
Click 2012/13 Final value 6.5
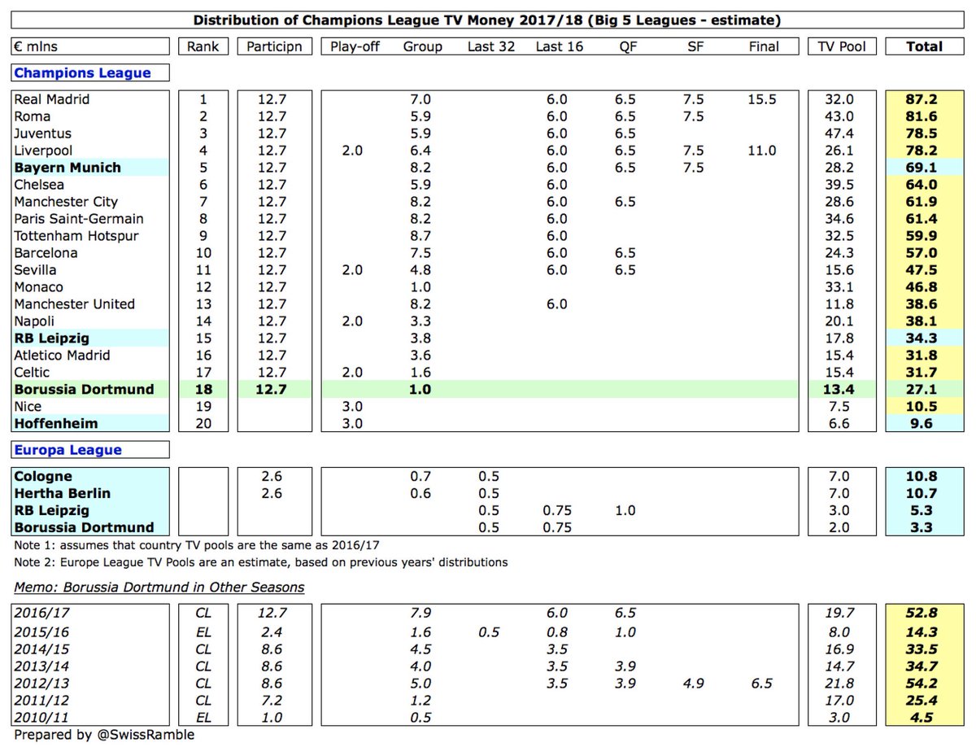(x=763, y=682)
